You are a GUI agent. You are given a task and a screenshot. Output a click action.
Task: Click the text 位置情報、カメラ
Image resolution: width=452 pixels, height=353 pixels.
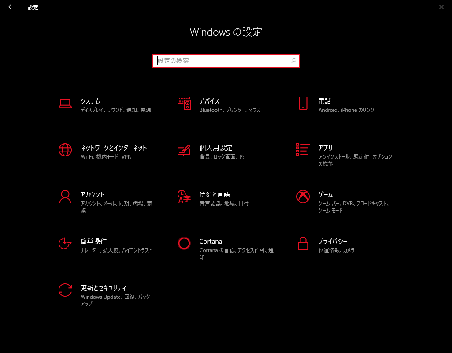click(x=337, y=250)
